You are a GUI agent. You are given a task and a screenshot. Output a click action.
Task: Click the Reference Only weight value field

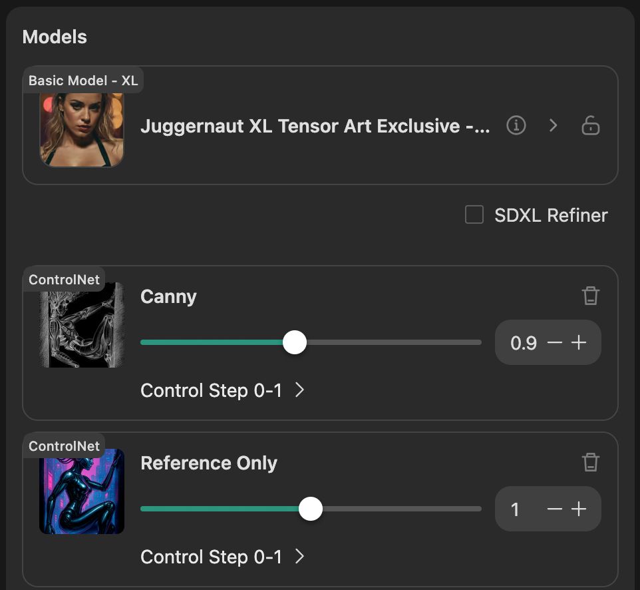click(x=516, y=509)
